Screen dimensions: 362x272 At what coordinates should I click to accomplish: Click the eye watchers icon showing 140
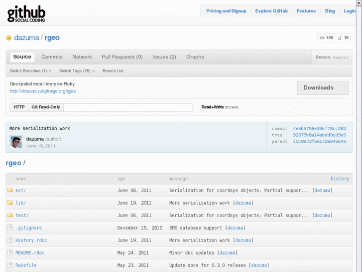pos(322,38)
